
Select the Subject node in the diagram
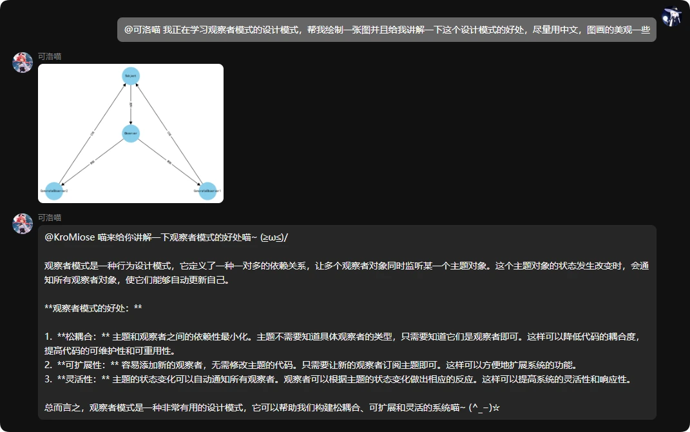[x=130, y=75]
